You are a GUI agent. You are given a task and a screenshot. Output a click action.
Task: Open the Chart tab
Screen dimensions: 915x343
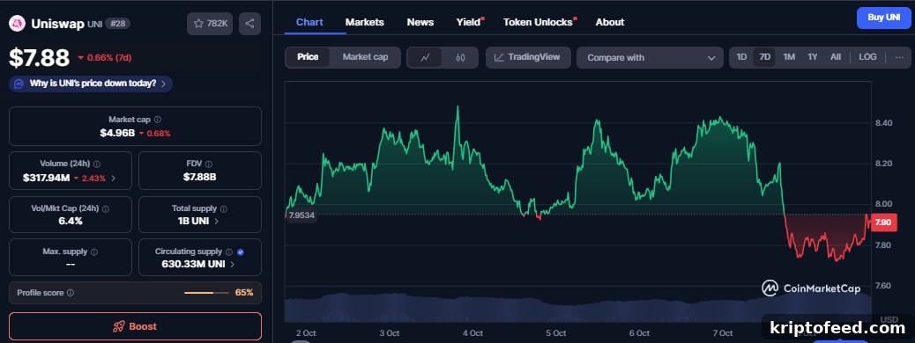pos(309,22)
